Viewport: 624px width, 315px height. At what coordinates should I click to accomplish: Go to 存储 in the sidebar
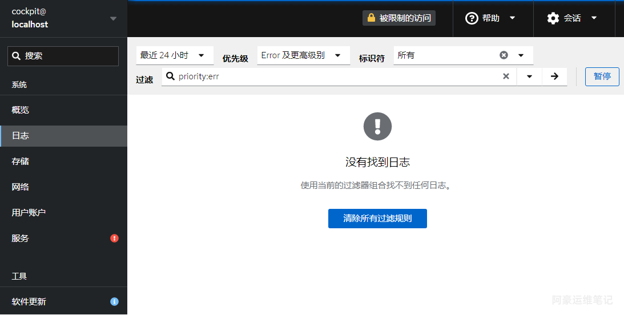click(21, 161)
